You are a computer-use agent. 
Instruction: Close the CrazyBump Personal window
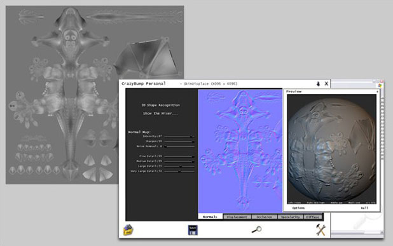pyautogui.click(x=326, y=84)
